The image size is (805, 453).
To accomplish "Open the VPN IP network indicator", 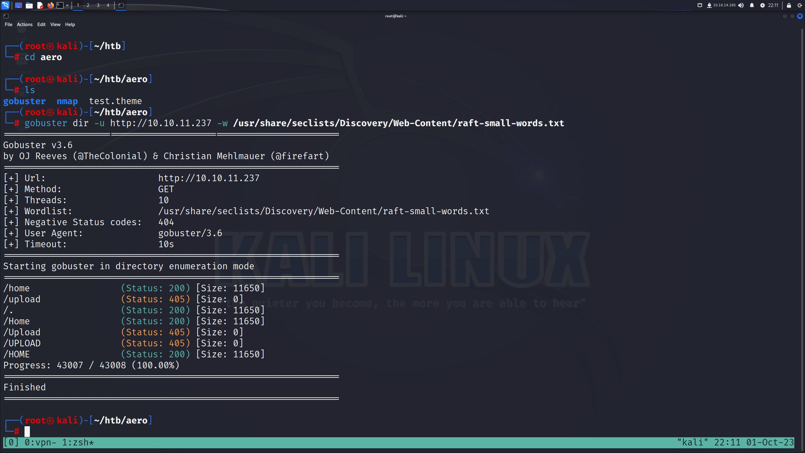I will 721,5.
